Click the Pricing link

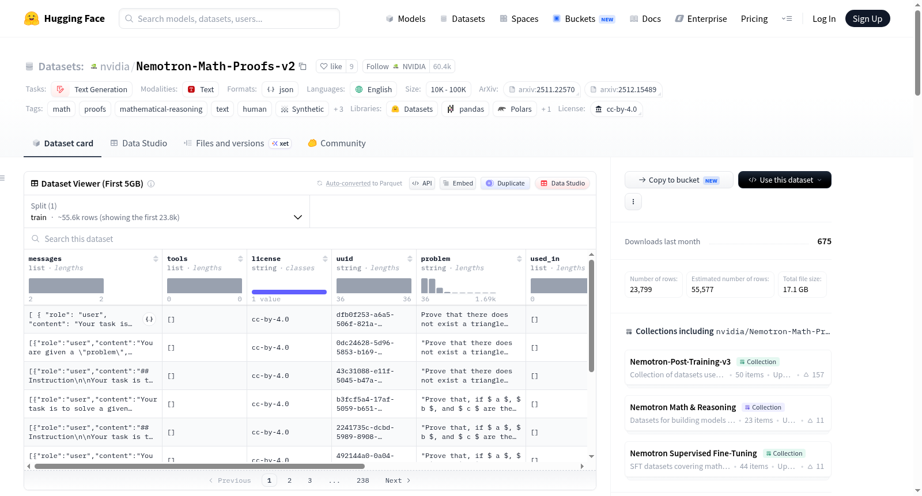pyautogui.click(x=754, y=19)
